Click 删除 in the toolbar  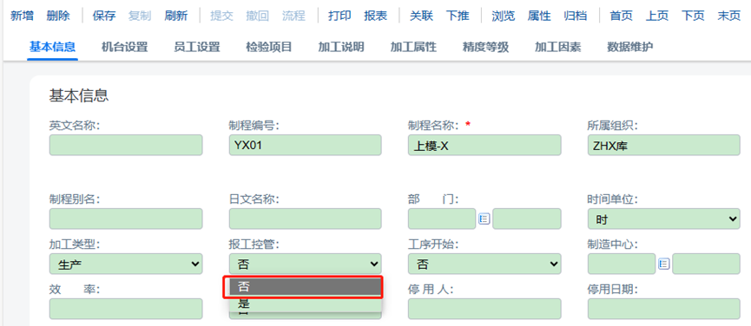tap(58, 16)
